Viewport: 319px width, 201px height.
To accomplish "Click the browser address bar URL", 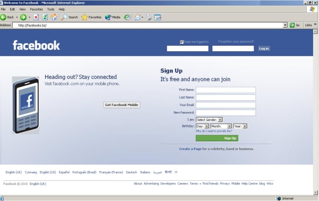I will (x=32, y=25).
